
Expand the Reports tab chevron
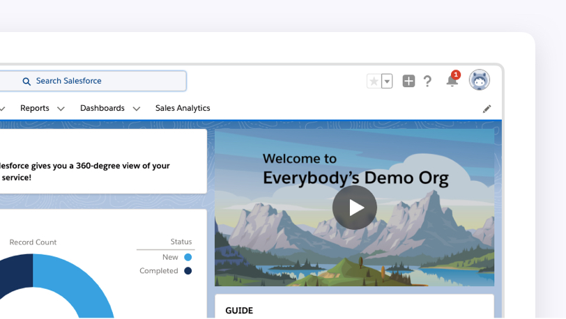point(61,109)
